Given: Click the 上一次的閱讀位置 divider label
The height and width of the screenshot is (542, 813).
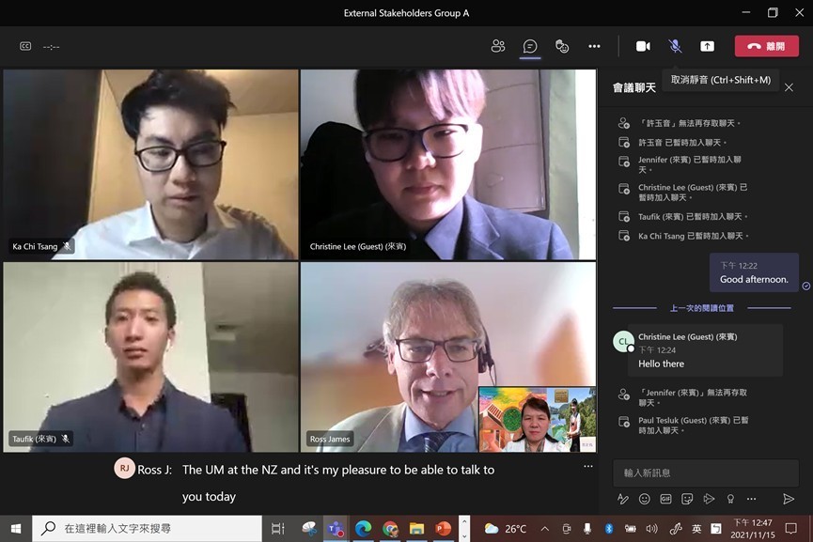Looking at the screenshot, I should tap(701, 308).
